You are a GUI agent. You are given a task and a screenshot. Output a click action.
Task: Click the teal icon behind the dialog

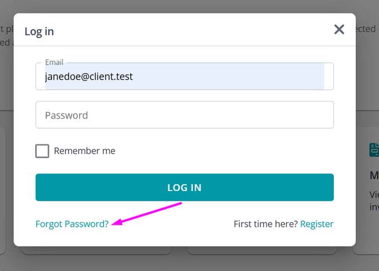coord(374,150)
